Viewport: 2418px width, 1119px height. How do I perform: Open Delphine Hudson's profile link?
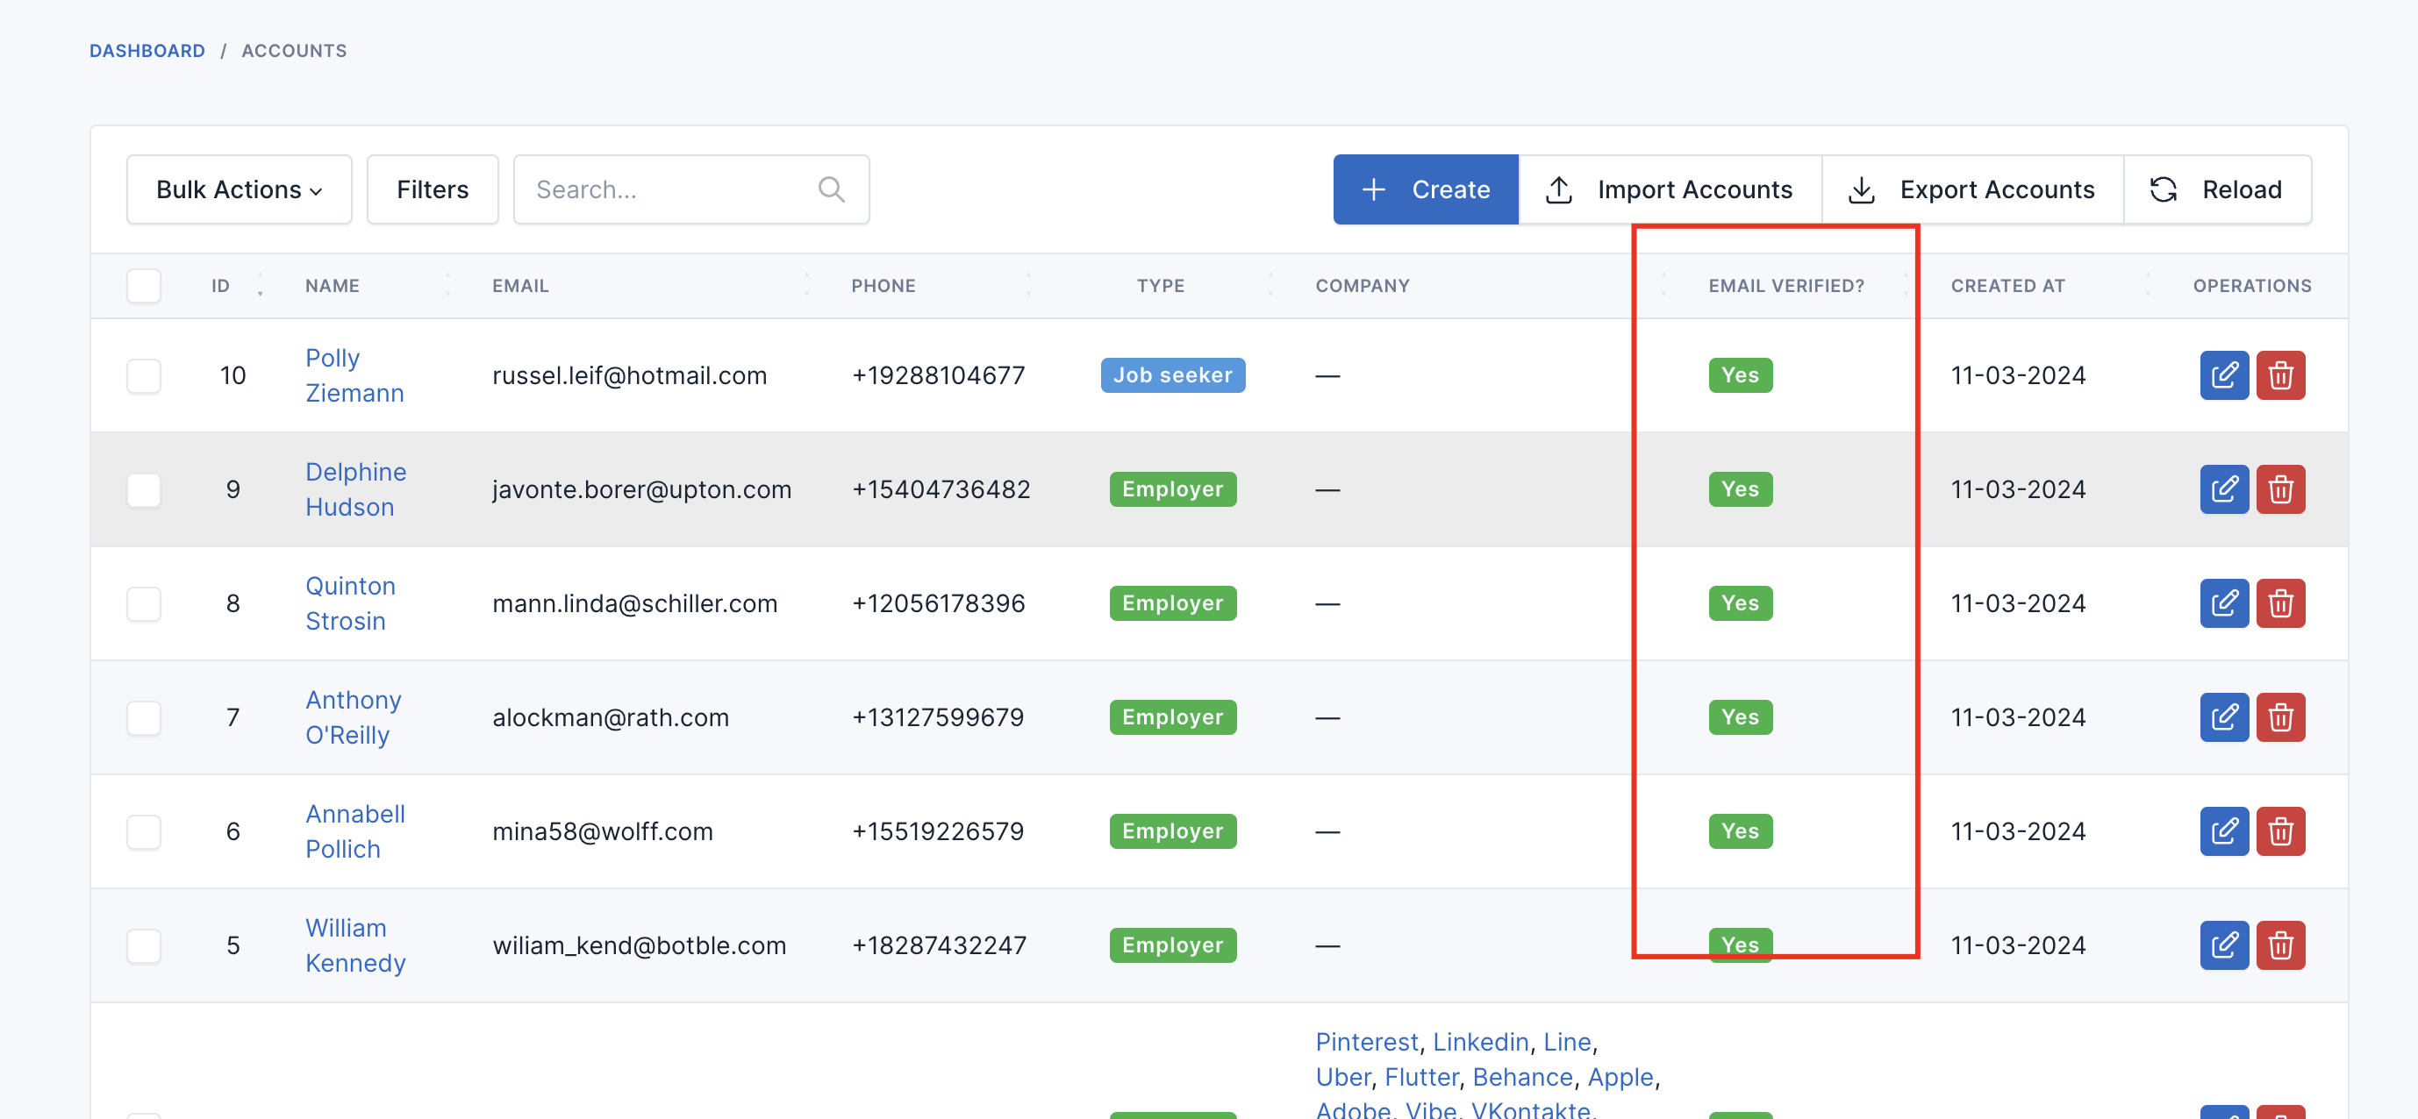click(x=354, y=488)
